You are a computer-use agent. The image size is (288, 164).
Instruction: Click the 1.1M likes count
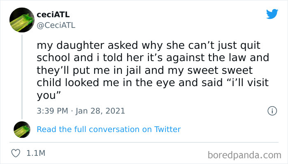click(x=35, y=153)
